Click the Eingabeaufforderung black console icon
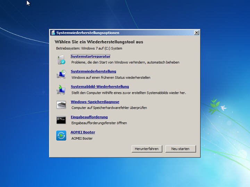 [x=61, y=120]
